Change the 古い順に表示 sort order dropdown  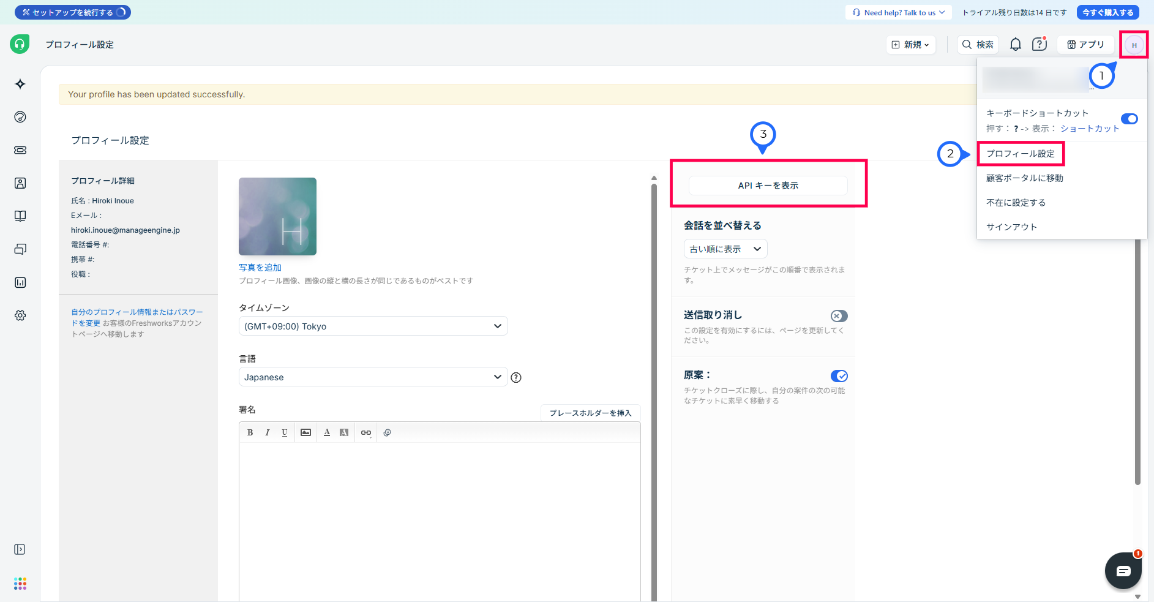coord(725,249)
